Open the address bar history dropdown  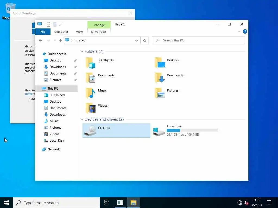(x=137, y=41)
